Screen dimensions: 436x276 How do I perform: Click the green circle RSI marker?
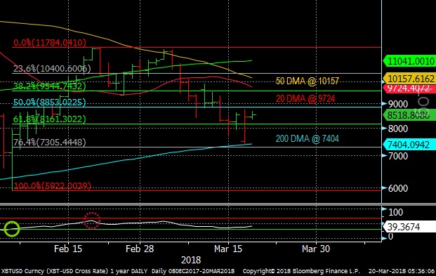click(12, 229)
